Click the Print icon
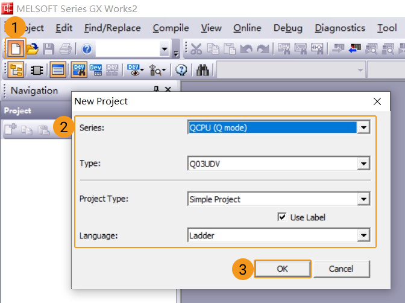Screen dimensions: 405x303 tap(66, 49)
